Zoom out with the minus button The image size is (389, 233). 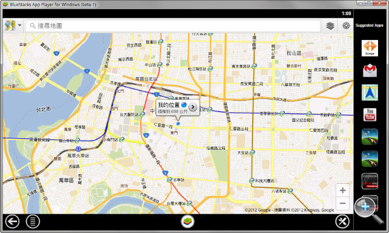point(342,203)
